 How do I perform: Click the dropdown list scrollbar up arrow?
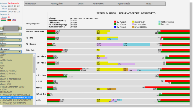click(34, 55)
